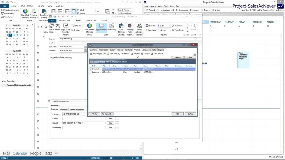
Task: Click OK in the dialog
Action: tap(178, 114)
